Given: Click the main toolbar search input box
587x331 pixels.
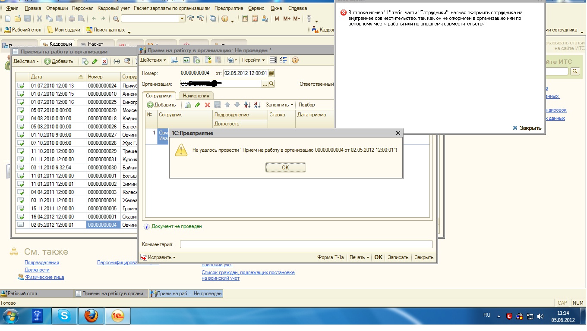Looking at the screenshot, I should (x=150, y=19).
